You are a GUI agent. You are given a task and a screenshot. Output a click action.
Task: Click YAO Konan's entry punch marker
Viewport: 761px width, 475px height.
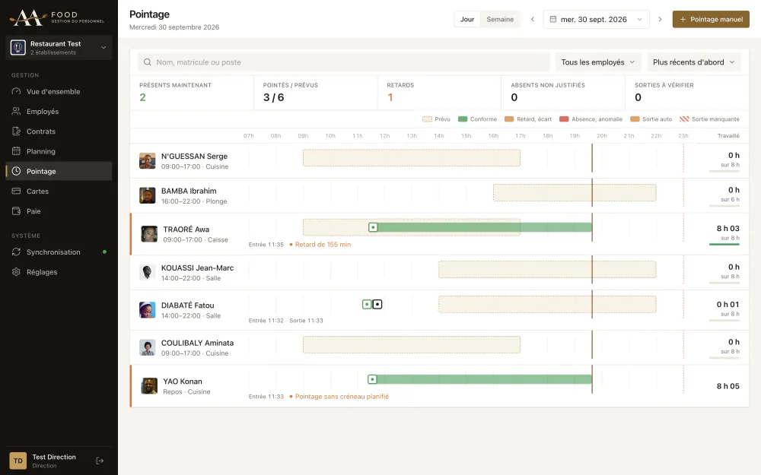pyautogui.click(x=372, y=379)
